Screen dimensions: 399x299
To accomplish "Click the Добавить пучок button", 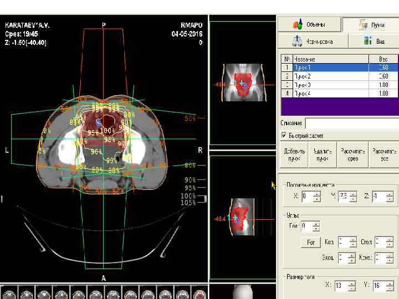I will [294, 155].
